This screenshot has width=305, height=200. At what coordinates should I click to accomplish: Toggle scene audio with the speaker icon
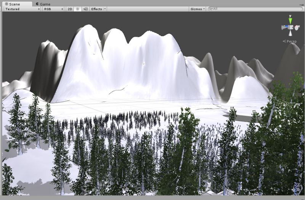coord(85,9)
